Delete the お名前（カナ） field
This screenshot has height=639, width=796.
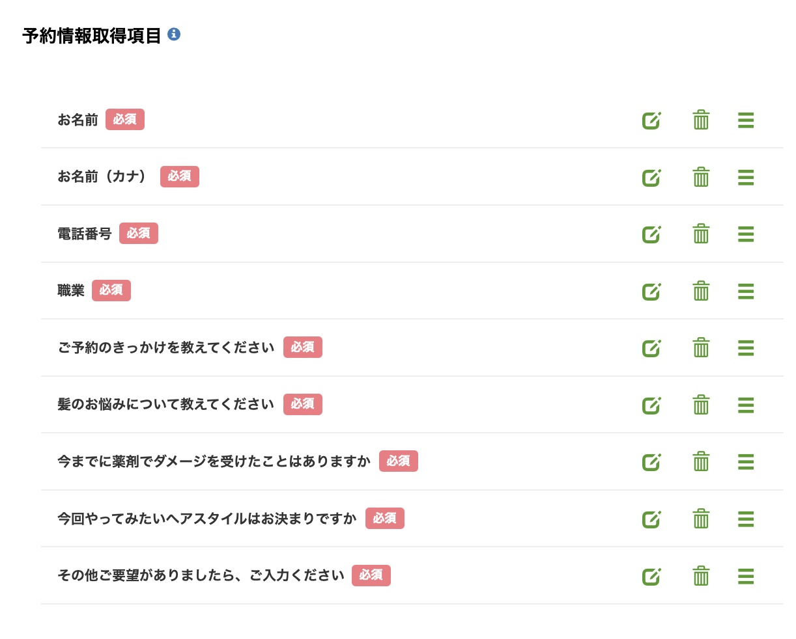pos(700,176)
